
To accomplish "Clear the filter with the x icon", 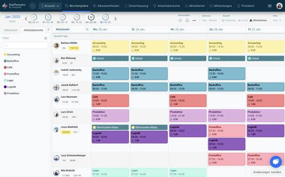I will pos(46,38).
